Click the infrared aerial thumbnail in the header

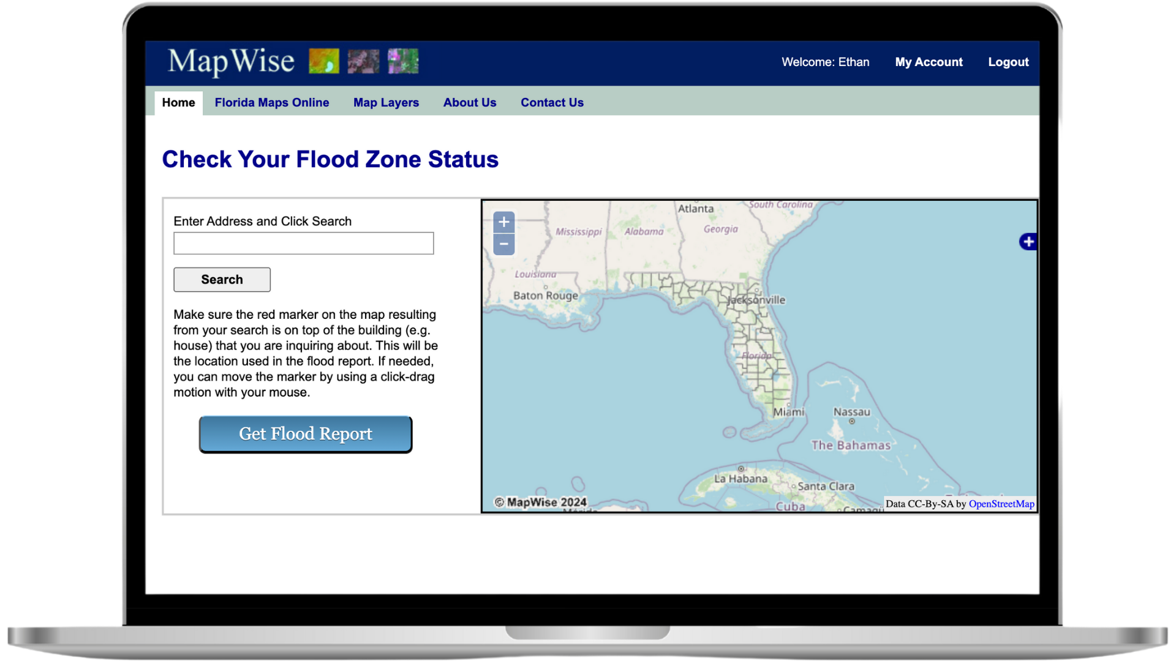point(403,61)
